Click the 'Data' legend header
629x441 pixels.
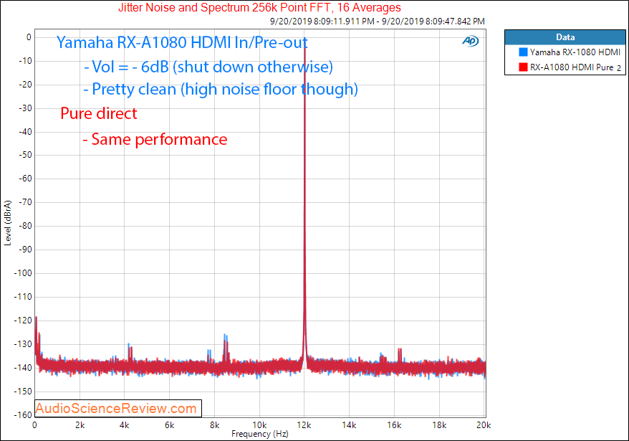pyautogui.click(x=565, y=37)
